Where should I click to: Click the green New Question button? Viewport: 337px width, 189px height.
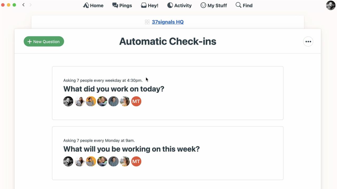point(44,41)
